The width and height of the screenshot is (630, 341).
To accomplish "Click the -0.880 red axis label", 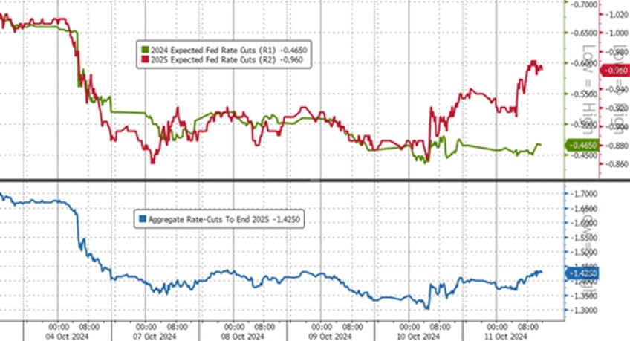I will [x=617, y=146].
